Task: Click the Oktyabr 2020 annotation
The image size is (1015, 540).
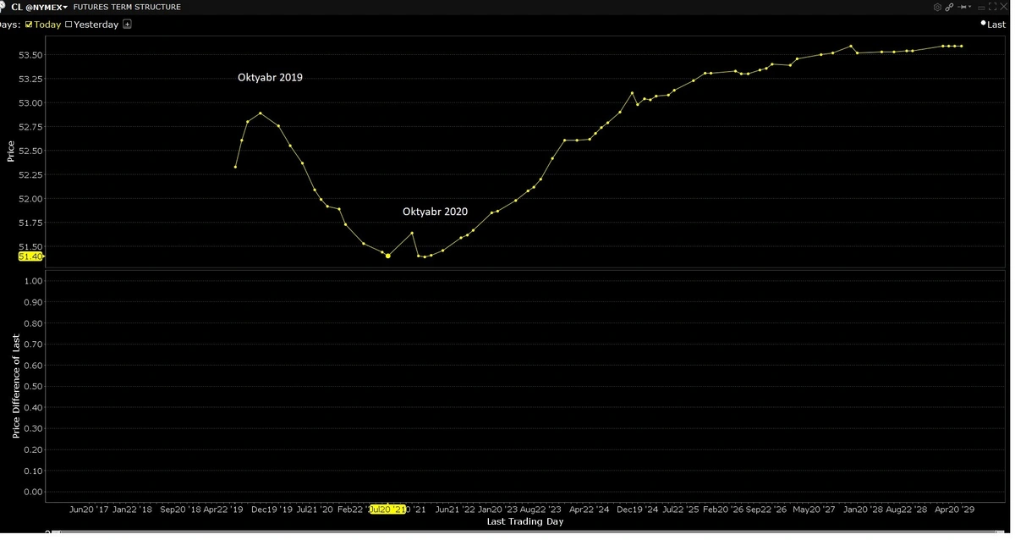Action: 435,212
